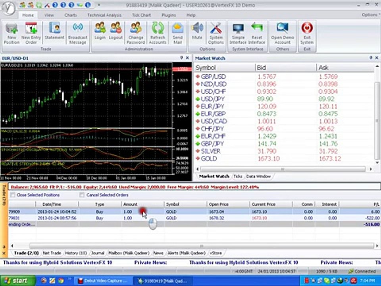
Task: Expand the quick access toolbar dropdown
Action: (99, 5)
